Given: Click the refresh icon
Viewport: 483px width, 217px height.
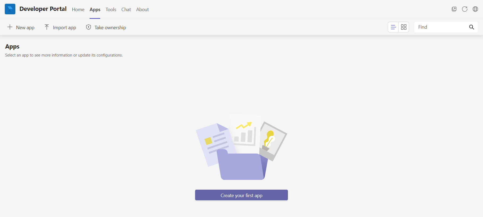Looking at the screenshot, I should (x=465, y=9).
